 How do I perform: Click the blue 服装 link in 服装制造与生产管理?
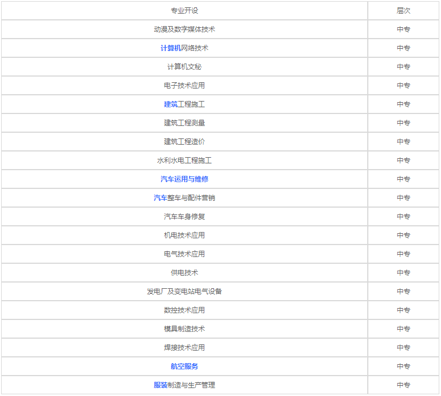coord(161,385)
